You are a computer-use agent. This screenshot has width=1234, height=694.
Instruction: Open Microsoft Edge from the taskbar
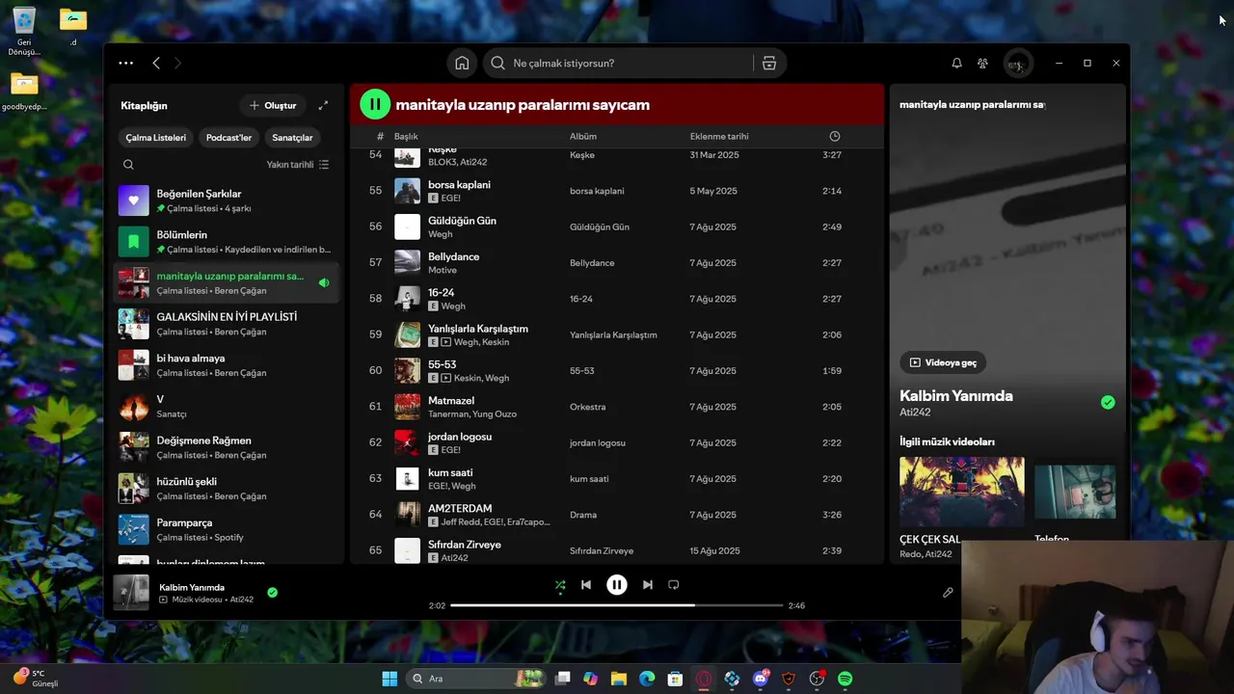pos(647,679)
